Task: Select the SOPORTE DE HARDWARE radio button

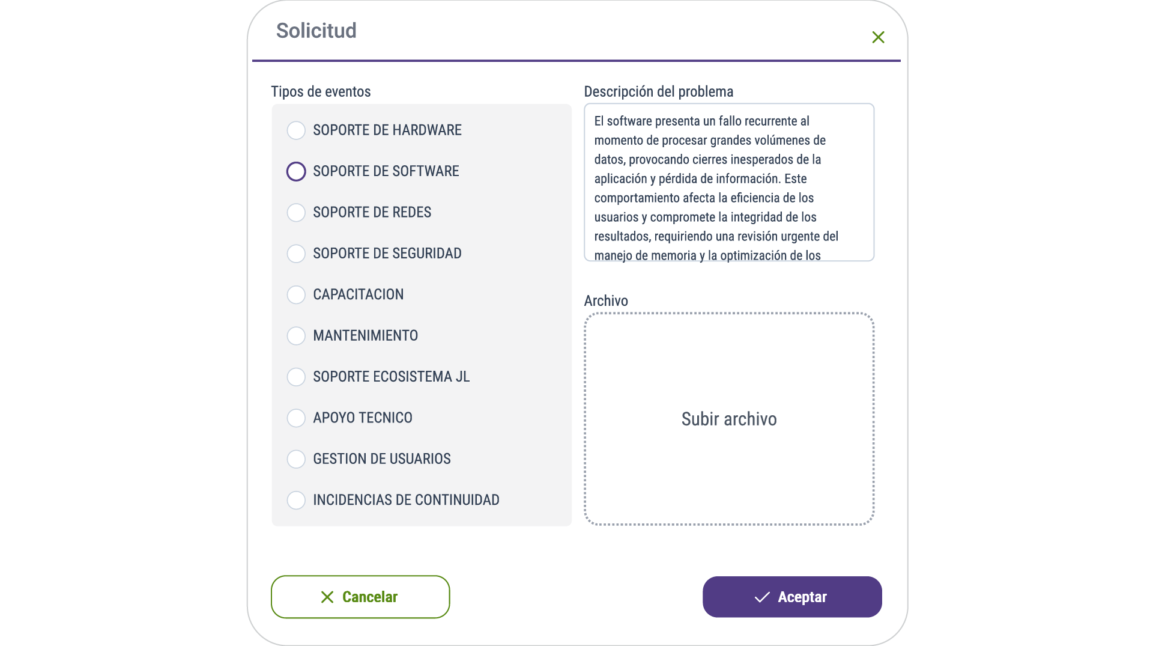Action: 296,130
